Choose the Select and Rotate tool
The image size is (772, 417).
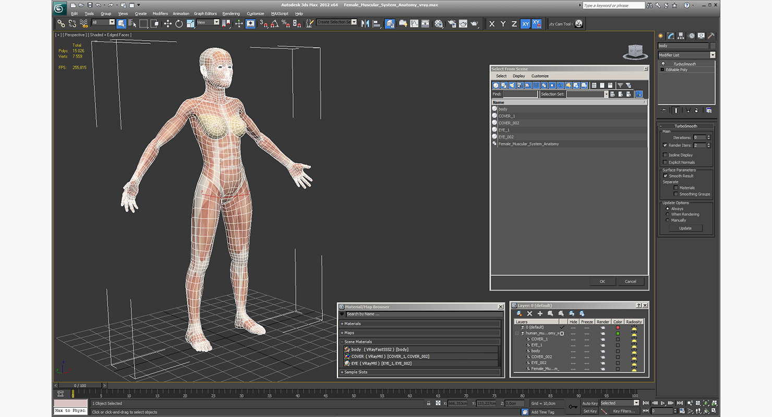tap(179, 23)
